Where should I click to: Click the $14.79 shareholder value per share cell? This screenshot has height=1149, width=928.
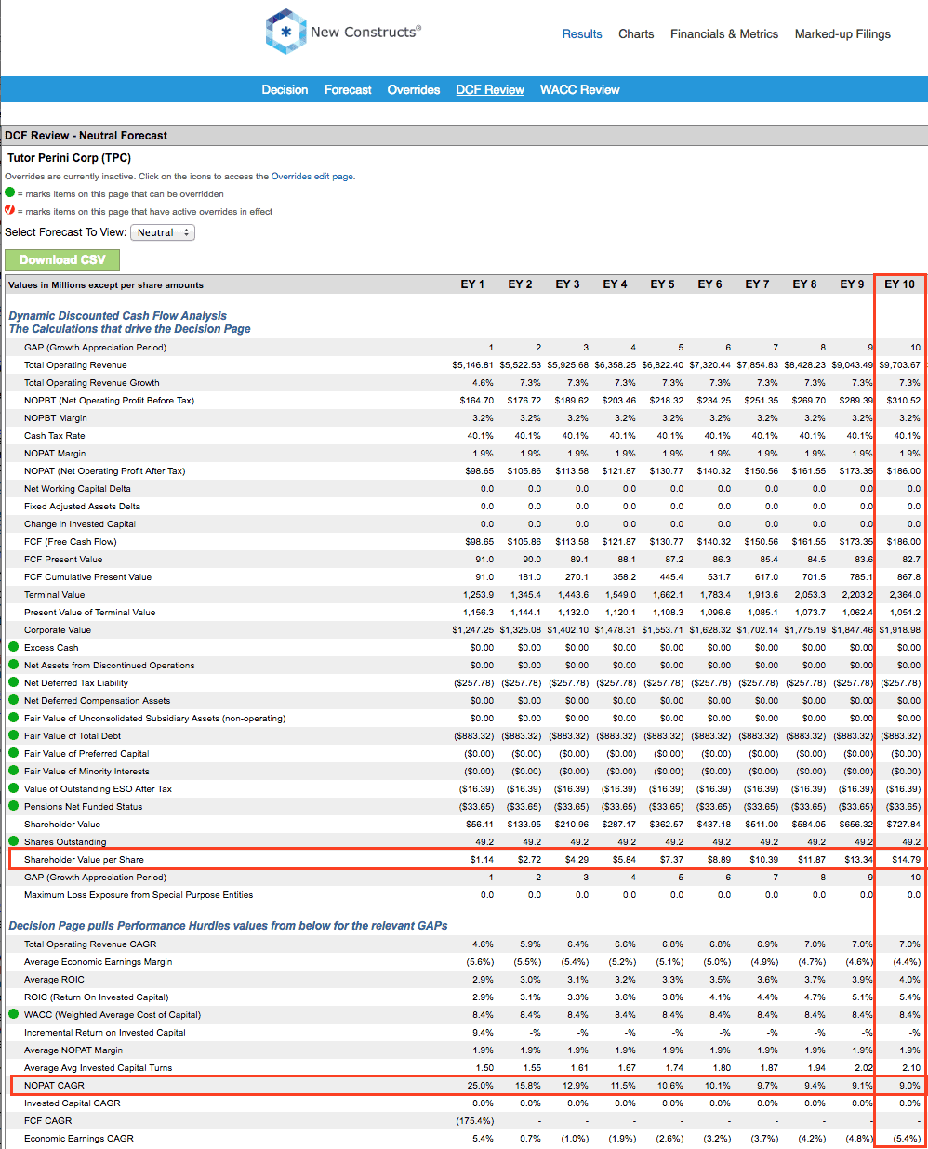coord(906,859)
